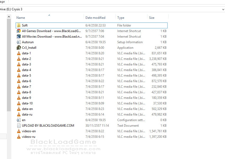The width and height of the screenshot is (225, 159).
Task: Click the en configuration settings icon
Action: [19, 120]
